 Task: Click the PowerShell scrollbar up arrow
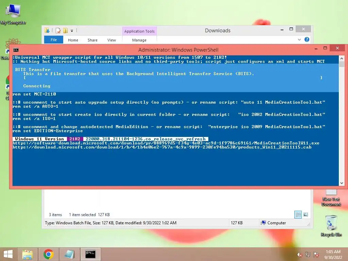342,58
